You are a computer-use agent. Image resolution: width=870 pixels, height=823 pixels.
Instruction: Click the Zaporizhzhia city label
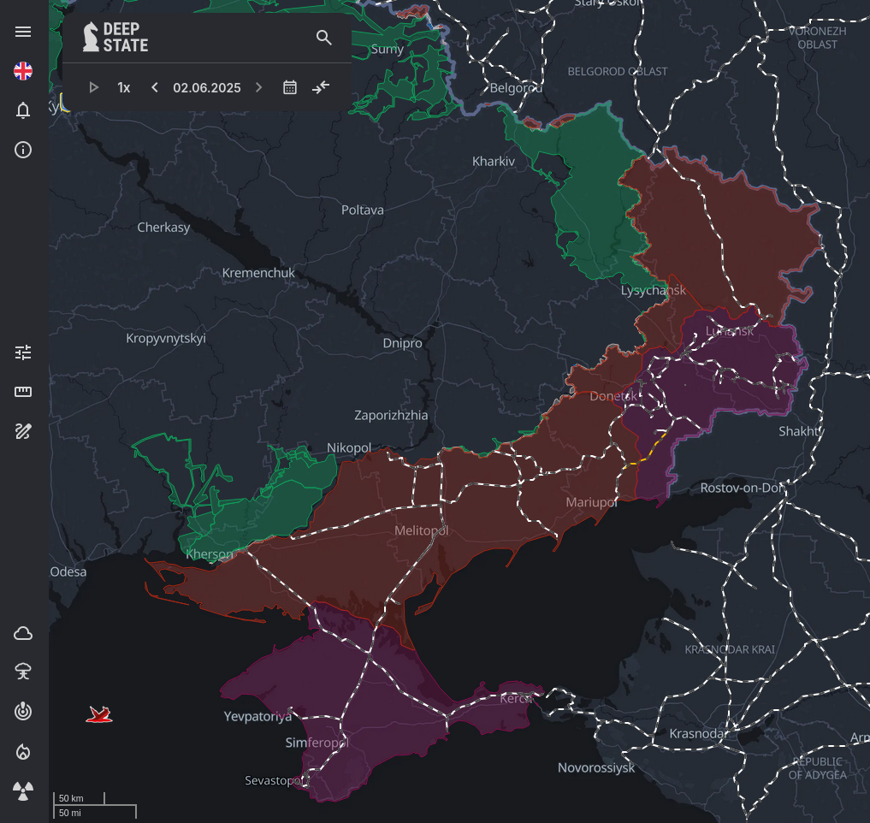tap(391, 415)
